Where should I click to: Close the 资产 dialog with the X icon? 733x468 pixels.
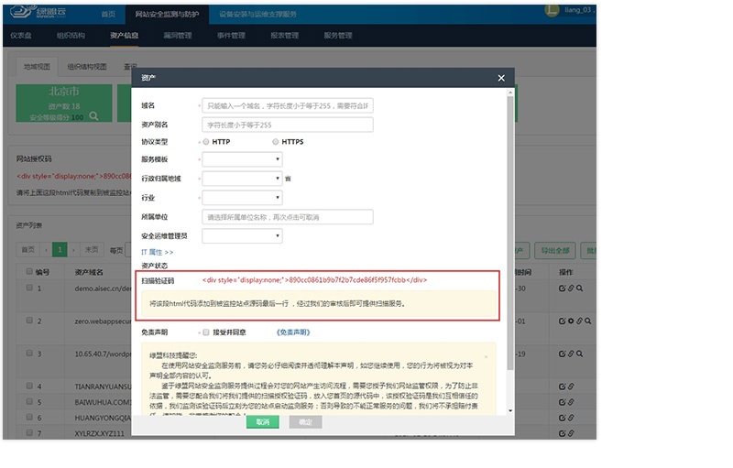tap(500, 79)
